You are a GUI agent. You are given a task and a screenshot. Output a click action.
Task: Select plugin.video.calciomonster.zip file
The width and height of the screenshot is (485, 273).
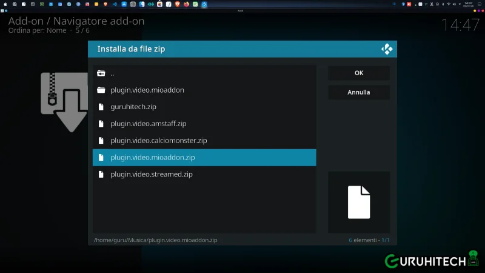click(159, 141)
